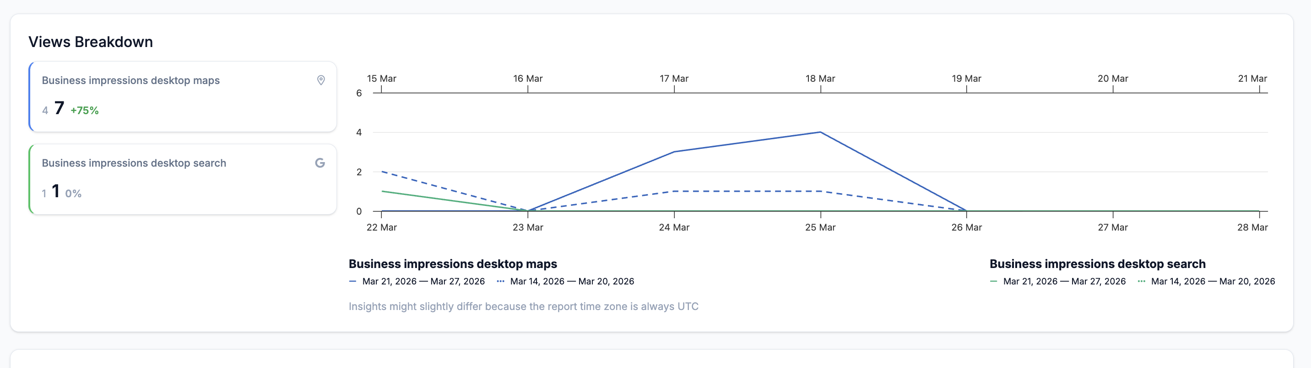Click the 22 Mar bottom axis label
The image size is (1311, 368).
point(381,227)
